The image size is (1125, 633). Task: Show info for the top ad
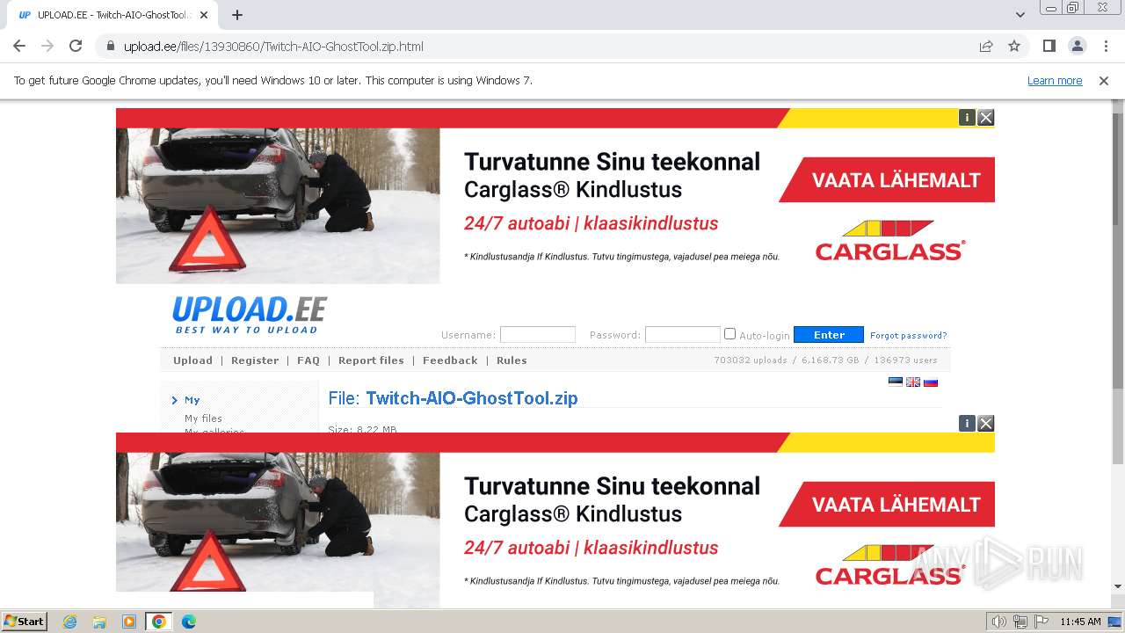click(967, 117)
